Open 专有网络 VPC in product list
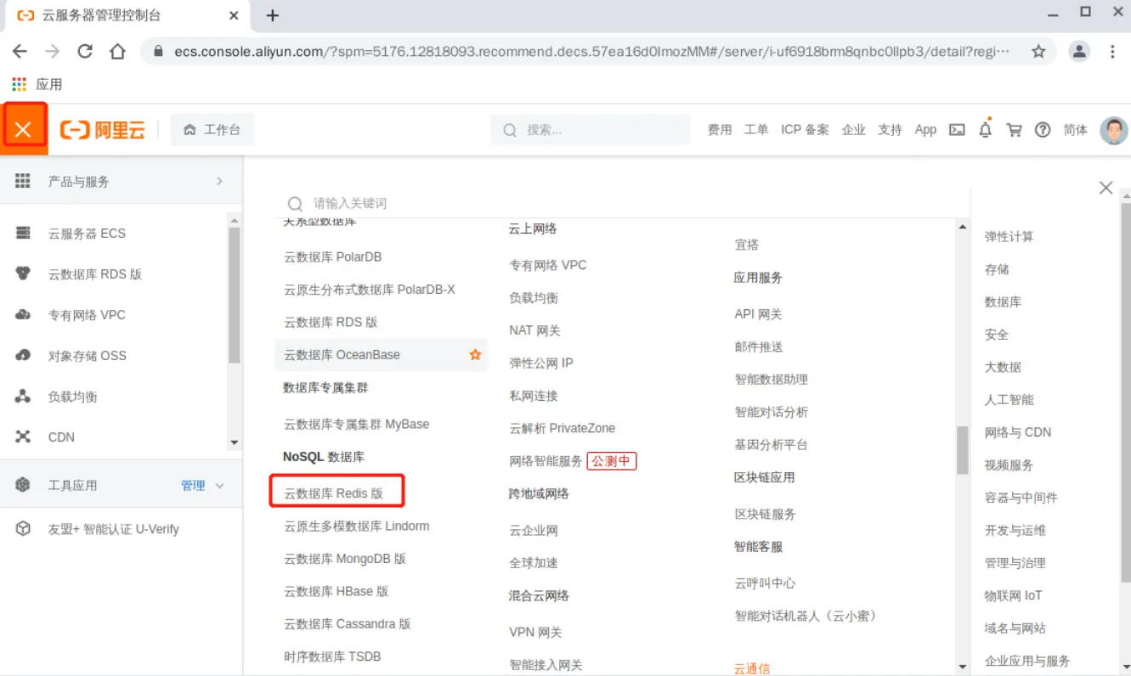This screenshot has width=1131, height=676. tap(548, 265)
